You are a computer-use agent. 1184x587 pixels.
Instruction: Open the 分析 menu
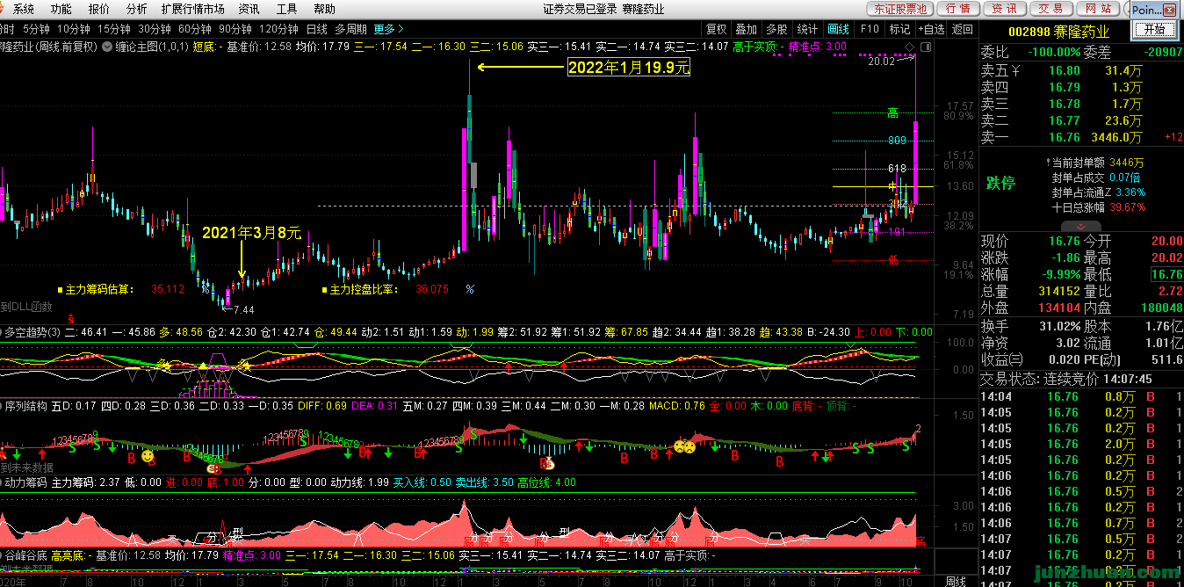click(x=136, y=9)
